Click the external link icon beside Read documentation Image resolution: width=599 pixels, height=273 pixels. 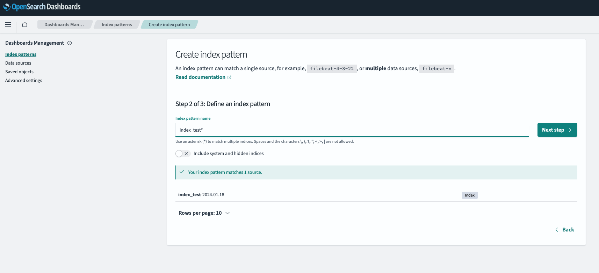229,78
